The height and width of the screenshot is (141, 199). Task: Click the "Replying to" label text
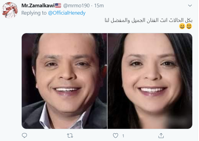coord(34,13)
